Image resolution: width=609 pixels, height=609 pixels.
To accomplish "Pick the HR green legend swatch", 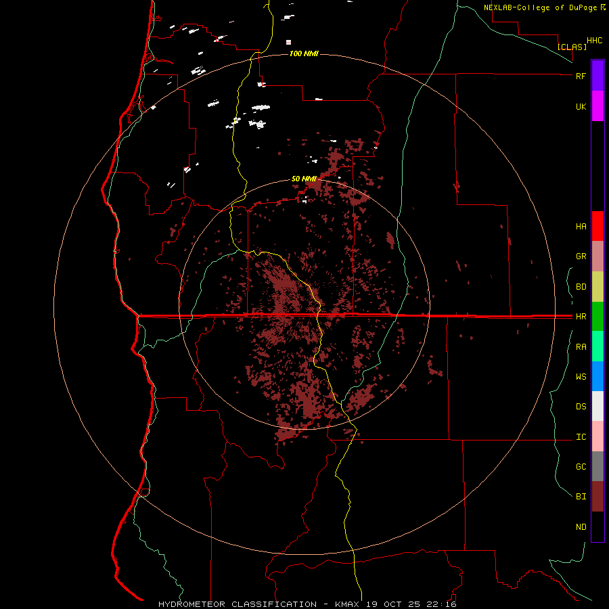I will [x=597, y=316].
